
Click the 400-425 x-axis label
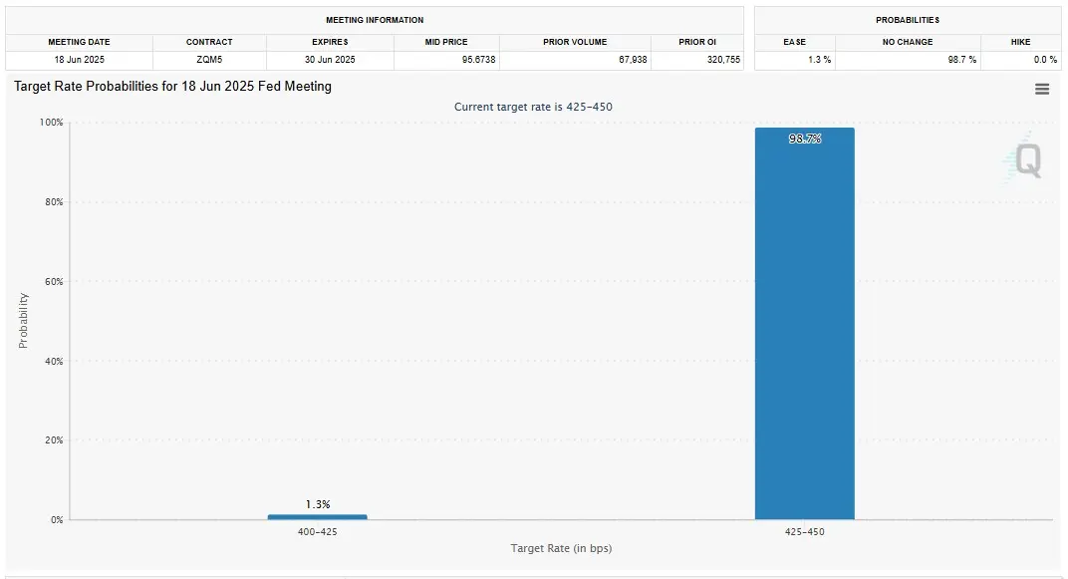point(317,532)
